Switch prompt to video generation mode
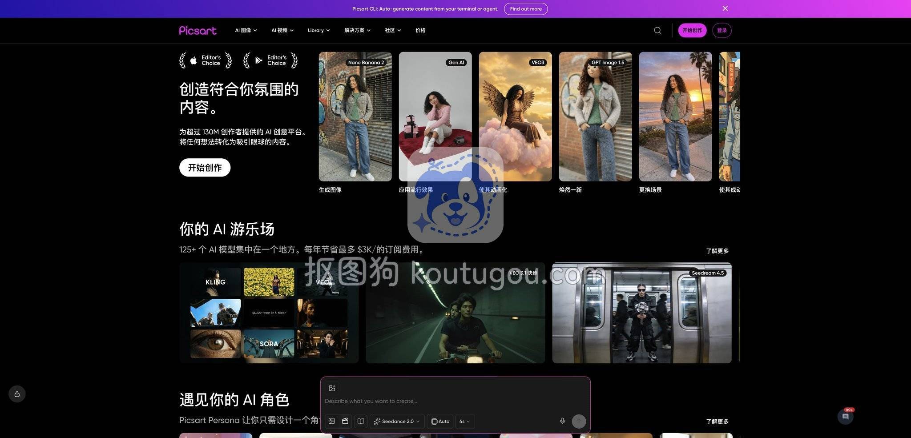This screenshot has height=438, width=911. tap(345, 421)
